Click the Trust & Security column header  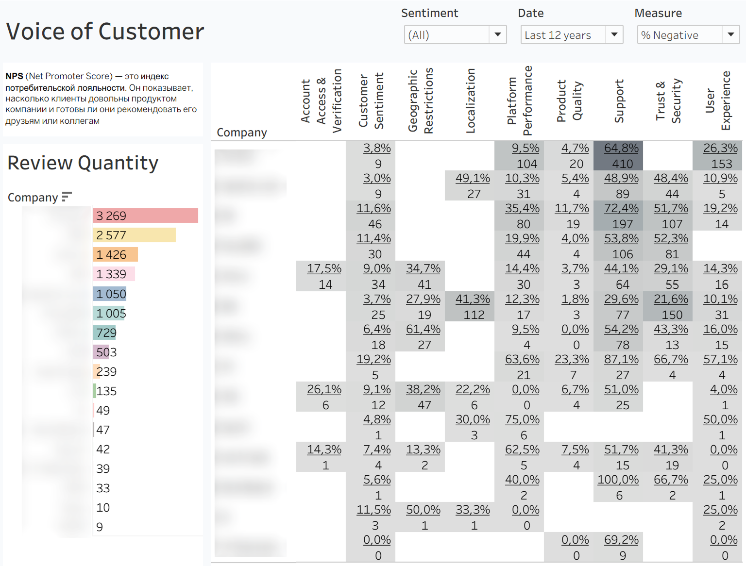pos(668,100)
